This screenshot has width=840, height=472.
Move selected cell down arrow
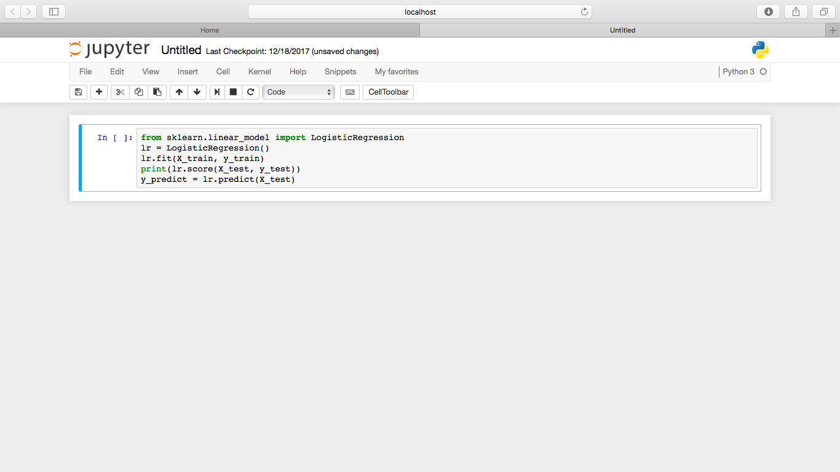click(x=197, y=92)
